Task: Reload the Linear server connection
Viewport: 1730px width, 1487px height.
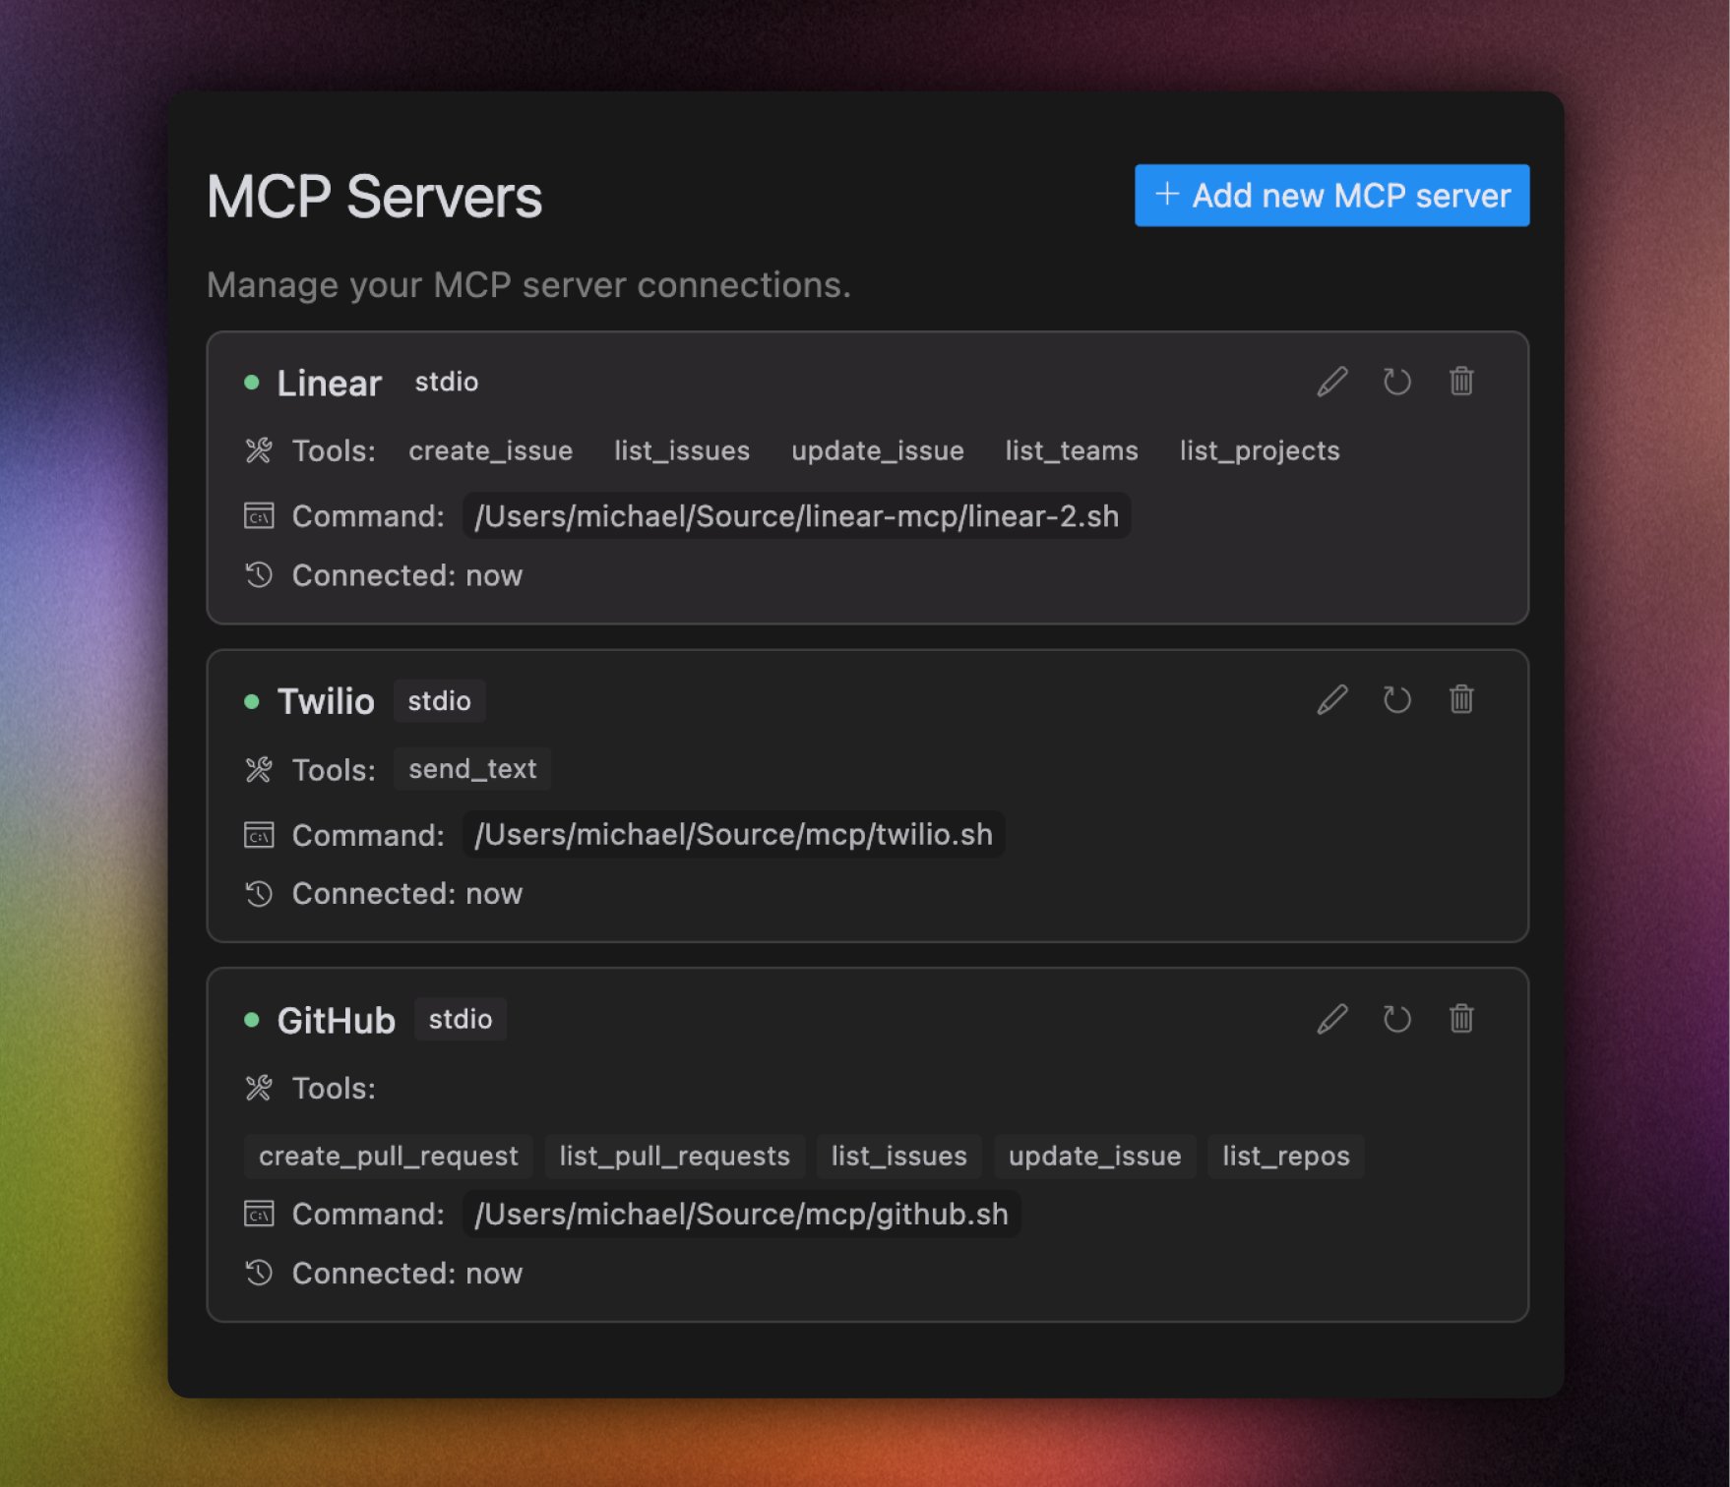Action: coord(1396,382)
